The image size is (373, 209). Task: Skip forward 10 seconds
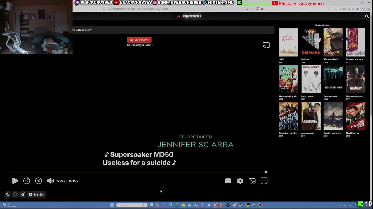pos(38,181)
